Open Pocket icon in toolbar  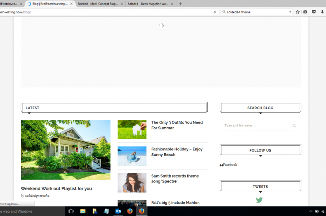(x=314, y=12)
